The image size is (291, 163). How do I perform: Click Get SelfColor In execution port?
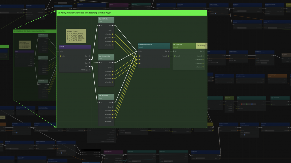(100, 26)
